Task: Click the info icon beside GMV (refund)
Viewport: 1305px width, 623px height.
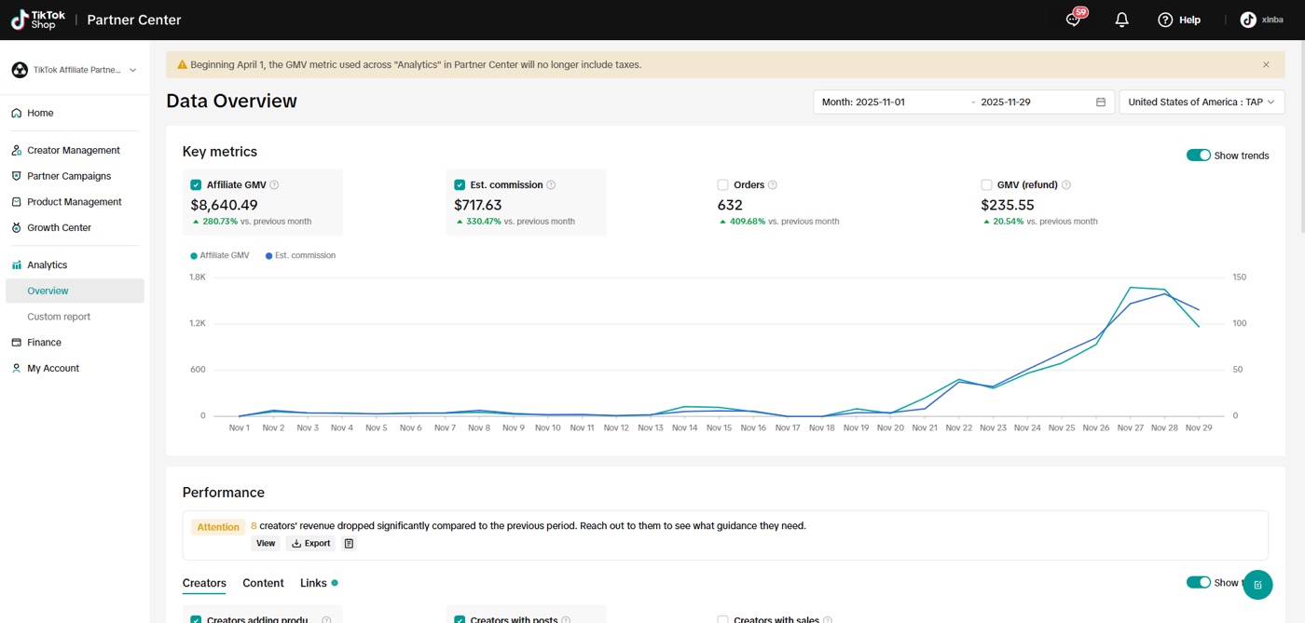Action: click(1066, 185)
